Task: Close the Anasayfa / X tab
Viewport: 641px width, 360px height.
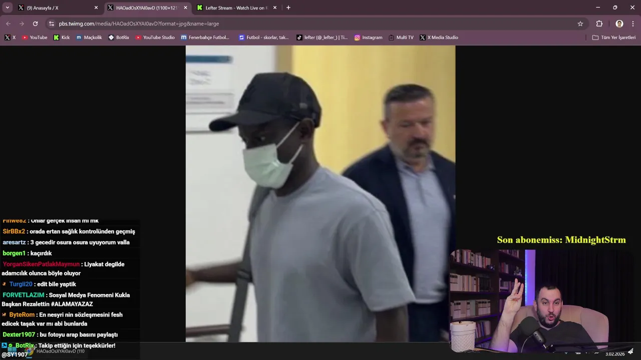Action: (x=96, y=7)
